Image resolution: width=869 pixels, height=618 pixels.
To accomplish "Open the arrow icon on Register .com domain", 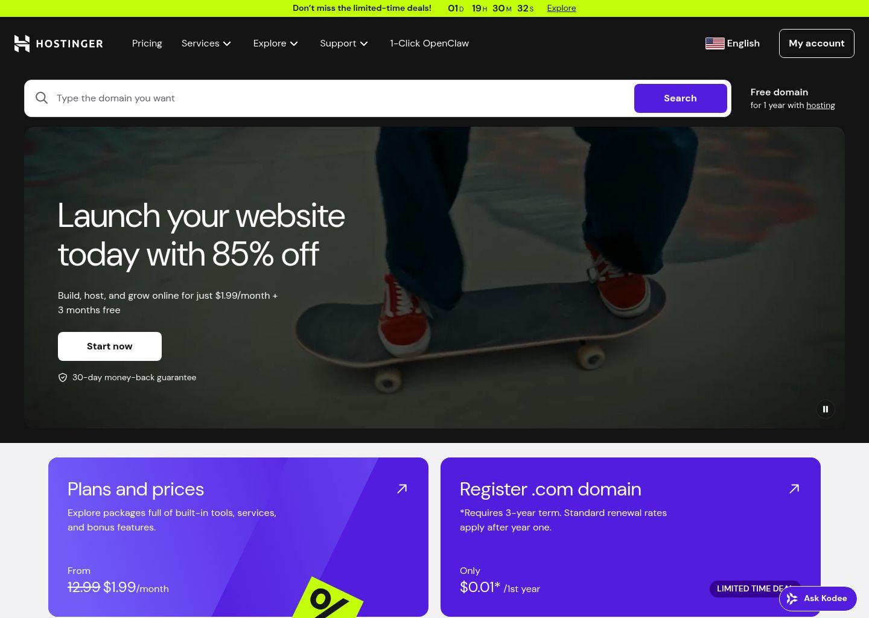I will point(794,489).
